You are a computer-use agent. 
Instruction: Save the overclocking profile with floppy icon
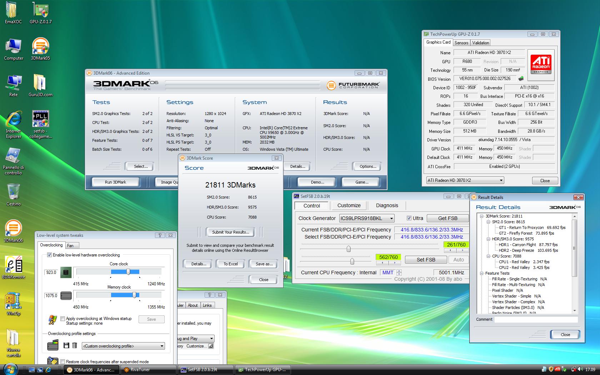click(x=66, y=345)
